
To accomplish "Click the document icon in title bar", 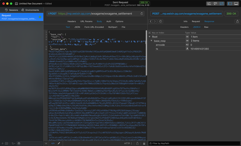I will 16,3.
